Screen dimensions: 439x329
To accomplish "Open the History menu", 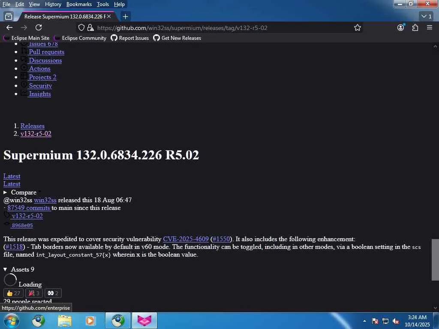I will pos(53,4).
